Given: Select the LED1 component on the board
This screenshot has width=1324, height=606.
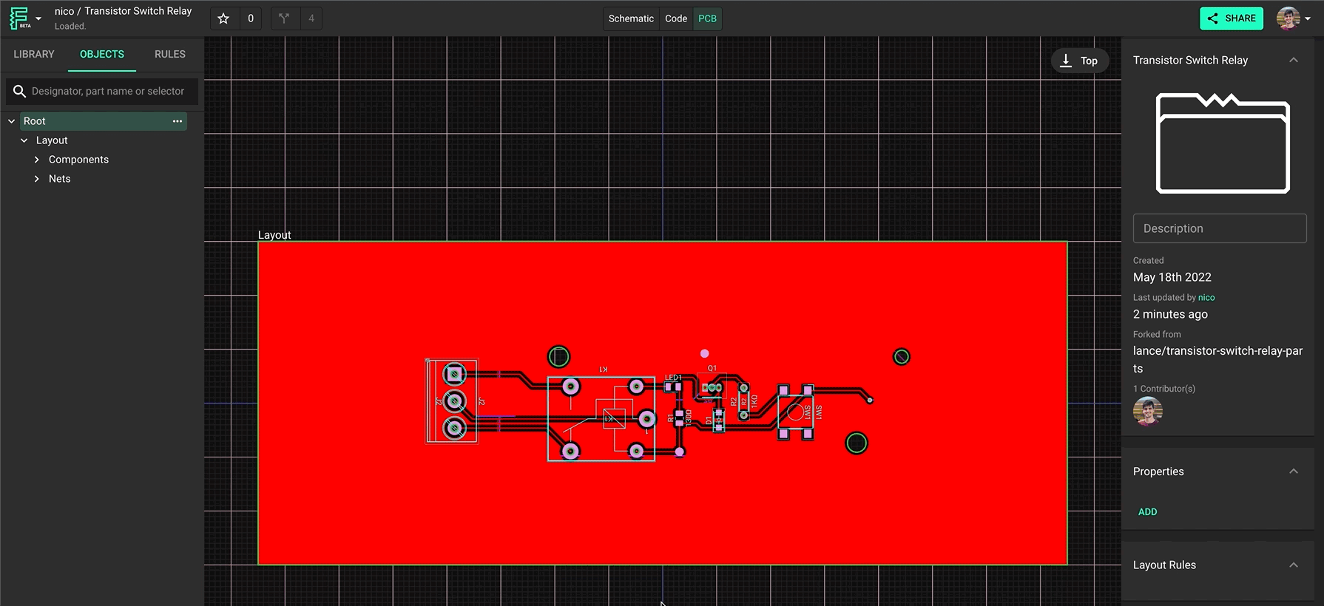Looking at the screenshot, I should [x=672, y=386].
